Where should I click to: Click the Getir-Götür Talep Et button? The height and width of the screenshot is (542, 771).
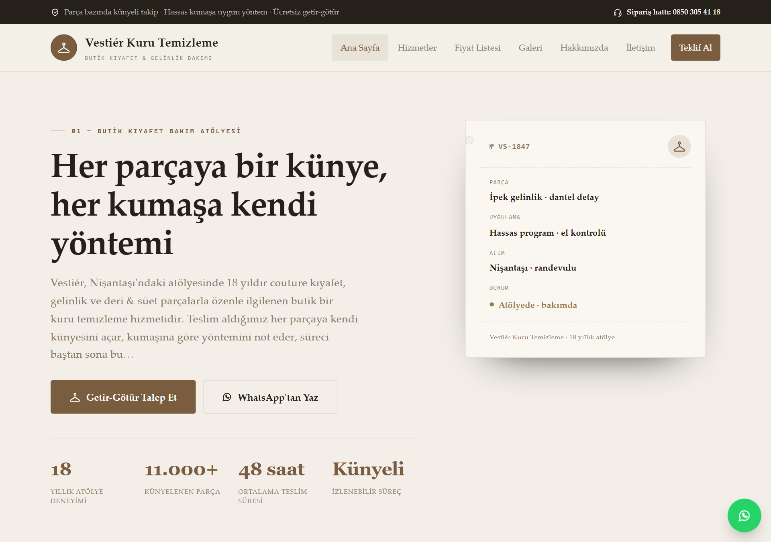(123, 397)
